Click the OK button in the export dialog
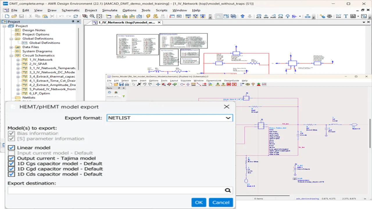 [x=199, y=202]
